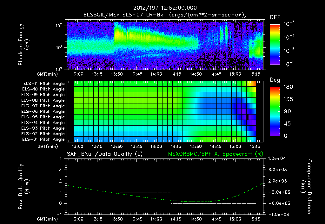325x224 pixels.
Task: Select the 10^-4 value on DEF scale
Action: [289, 37]
